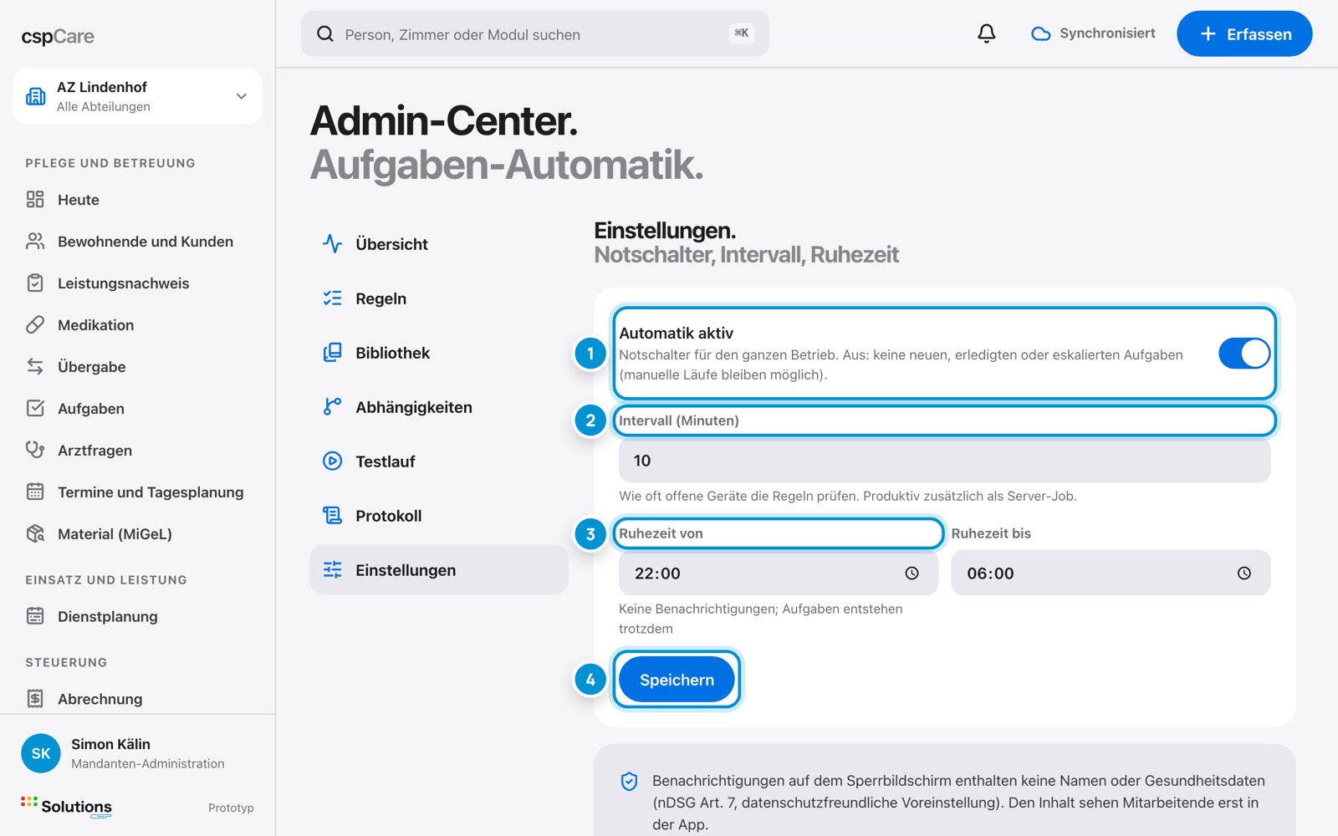Click the Termine und Tagesplanung calendar icon
The image size is (1338, 836).
35,492
